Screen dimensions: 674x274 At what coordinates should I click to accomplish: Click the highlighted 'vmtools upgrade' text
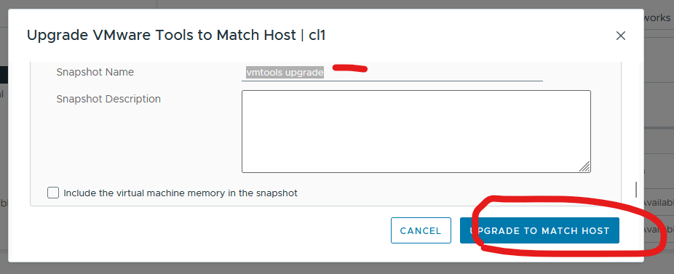(x=285, y=73)
